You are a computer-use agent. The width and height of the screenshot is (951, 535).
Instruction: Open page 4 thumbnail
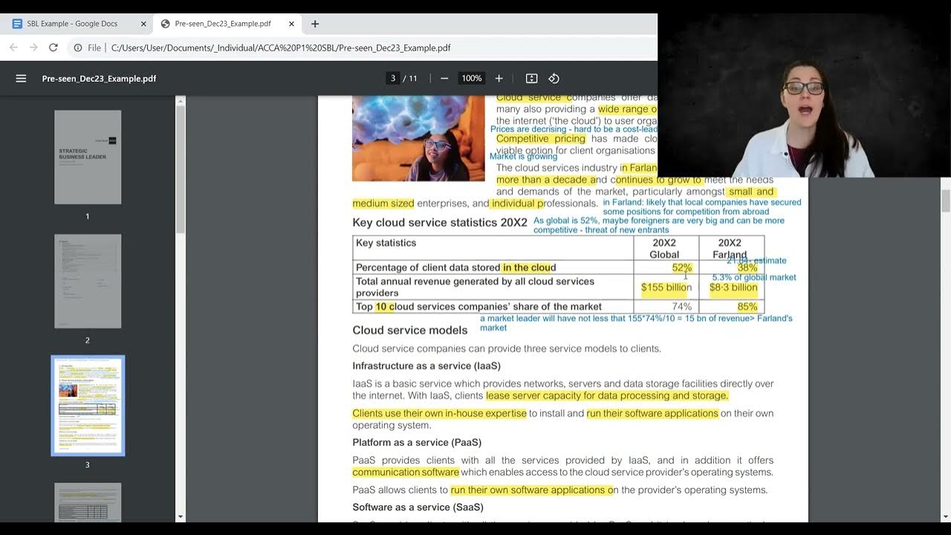tap(88, 502)
